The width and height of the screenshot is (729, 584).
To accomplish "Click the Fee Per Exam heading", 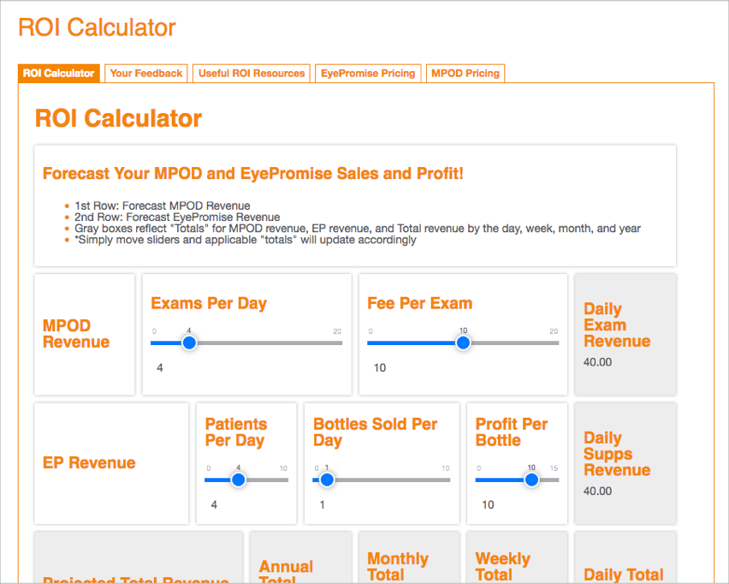I will coord(420,303).
